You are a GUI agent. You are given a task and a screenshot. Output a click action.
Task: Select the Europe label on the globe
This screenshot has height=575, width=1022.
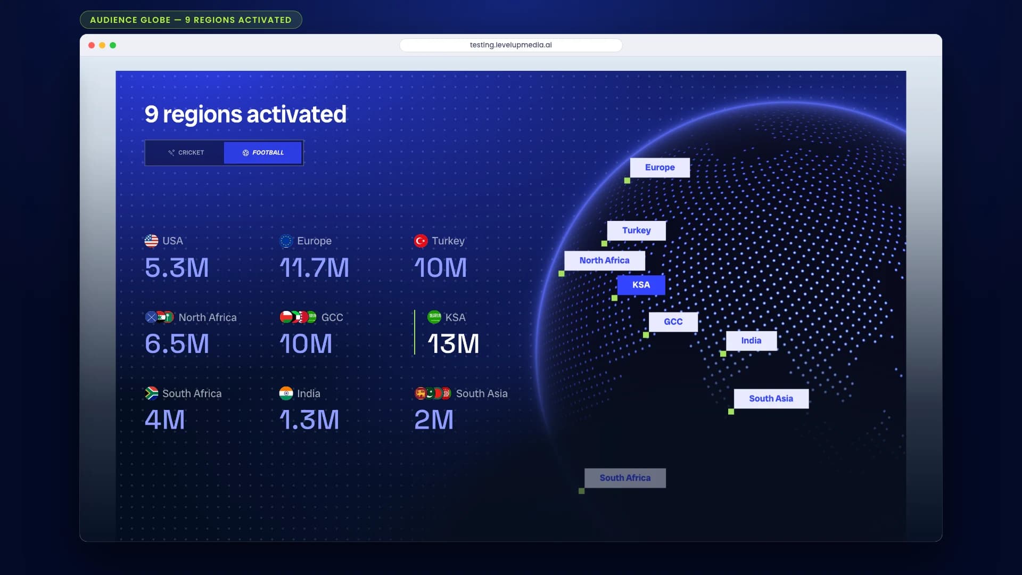click(660, 168)
